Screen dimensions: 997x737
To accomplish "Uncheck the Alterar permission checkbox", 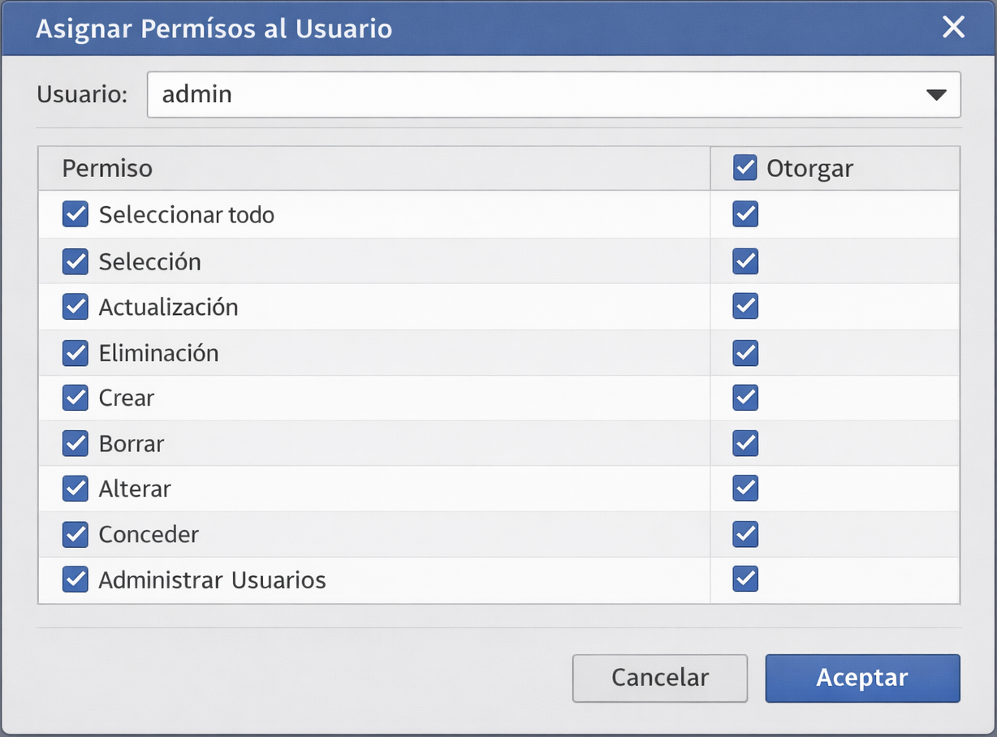I will pos(75,489).
